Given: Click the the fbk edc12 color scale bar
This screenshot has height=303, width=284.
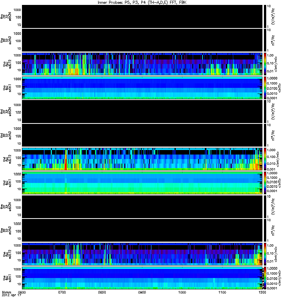Looking at the screenshot, I should (265, 254).
